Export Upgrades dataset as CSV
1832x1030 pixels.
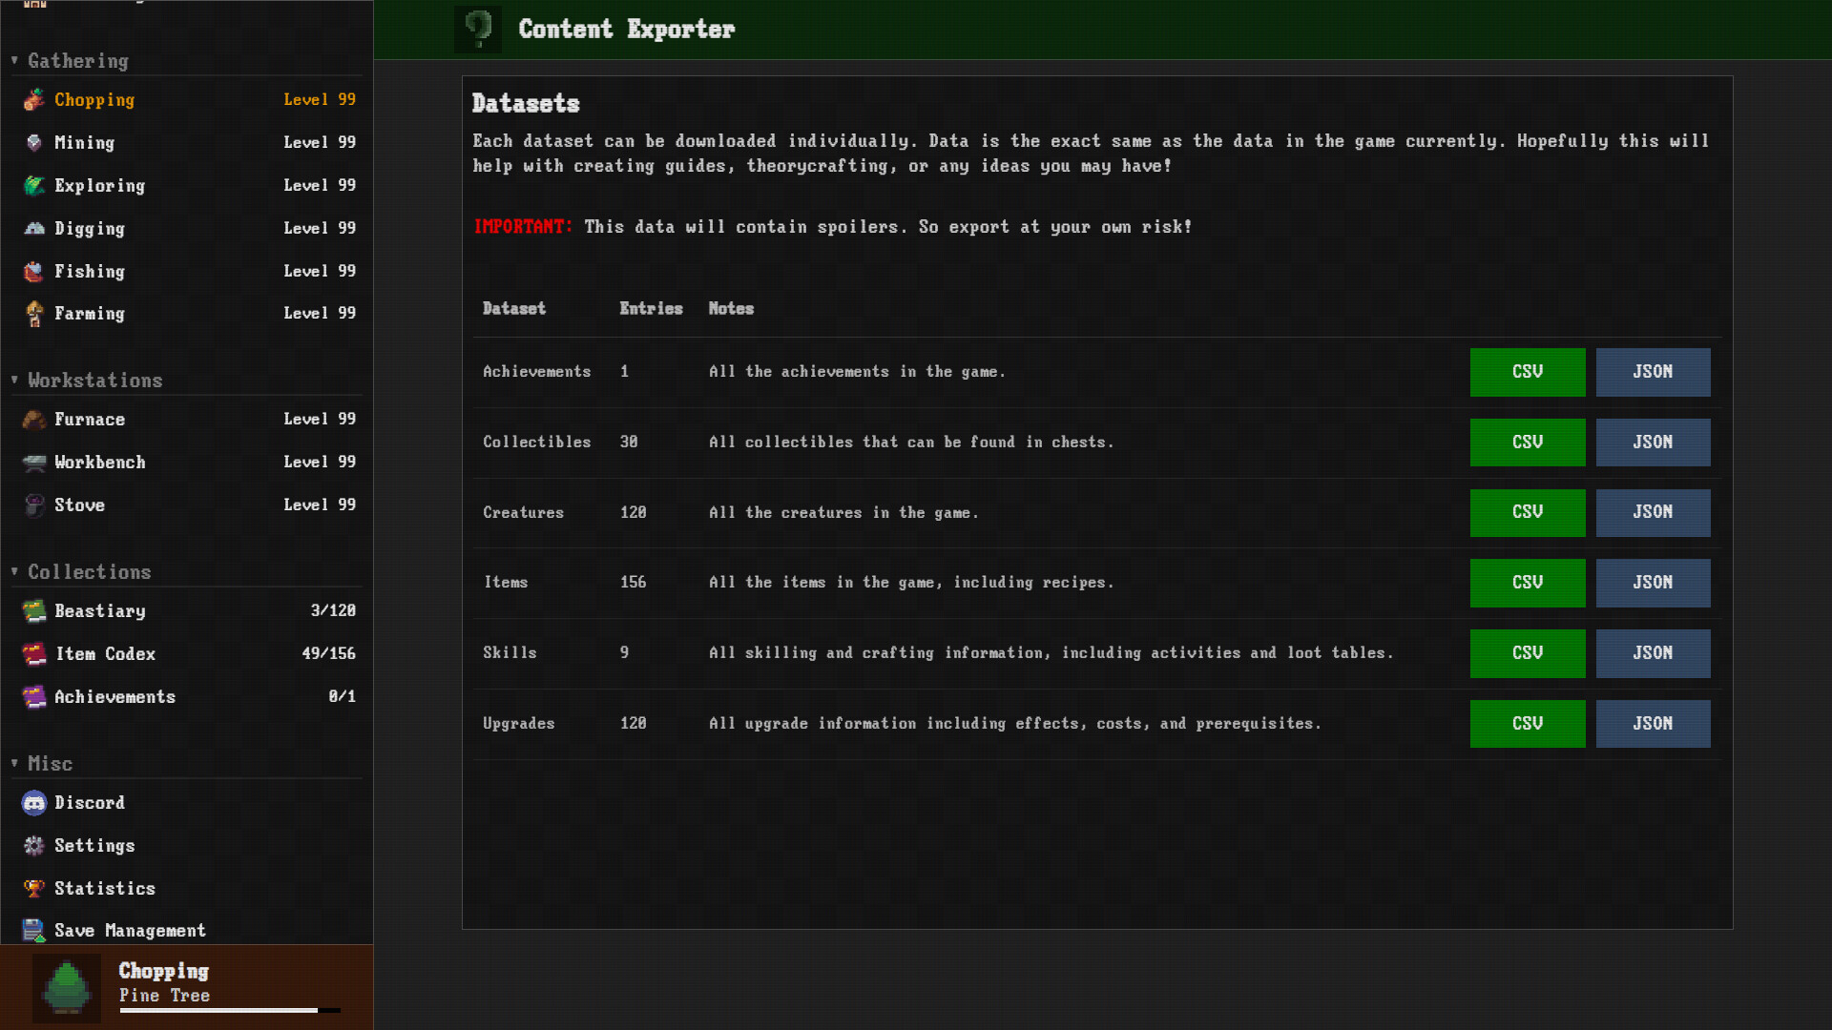(x=1527, y=724)
